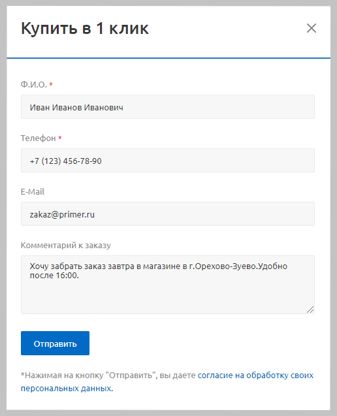The height and width of the screenshot is (416, 337).
Task: Select the E-Mail field with zakaz@primer.ru
Action: point(168,214)
